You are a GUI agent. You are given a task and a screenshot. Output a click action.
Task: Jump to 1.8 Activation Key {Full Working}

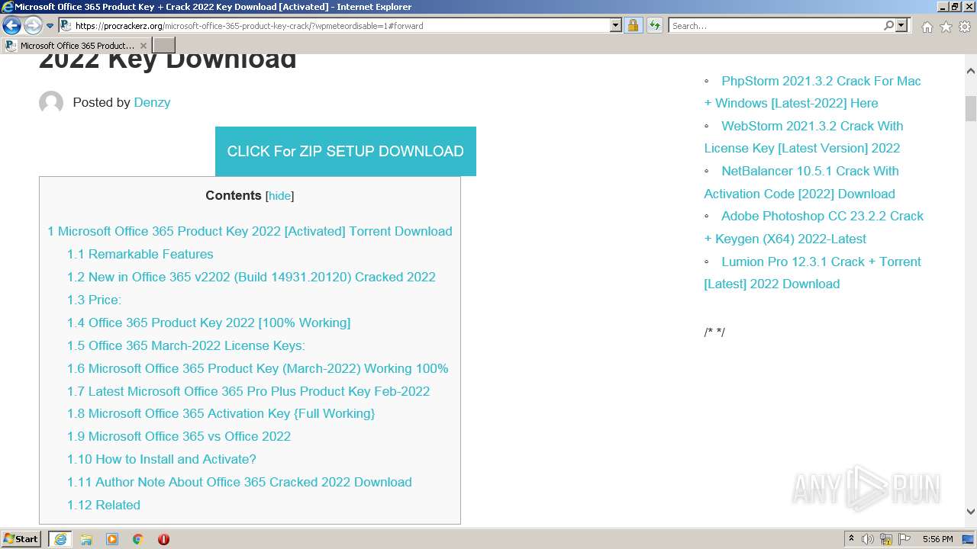pyautogui.click(x=221, y=413)
